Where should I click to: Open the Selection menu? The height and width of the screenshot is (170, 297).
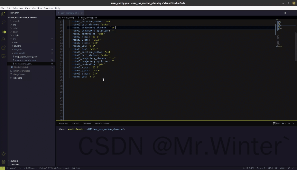(18, 8)
